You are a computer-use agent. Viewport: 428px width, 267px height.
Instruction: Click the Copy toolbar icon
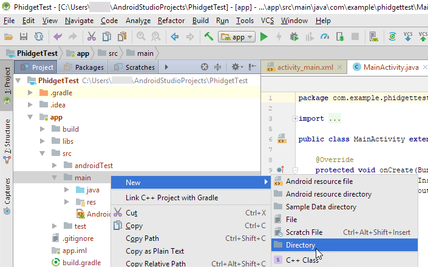tap(107, 36)
